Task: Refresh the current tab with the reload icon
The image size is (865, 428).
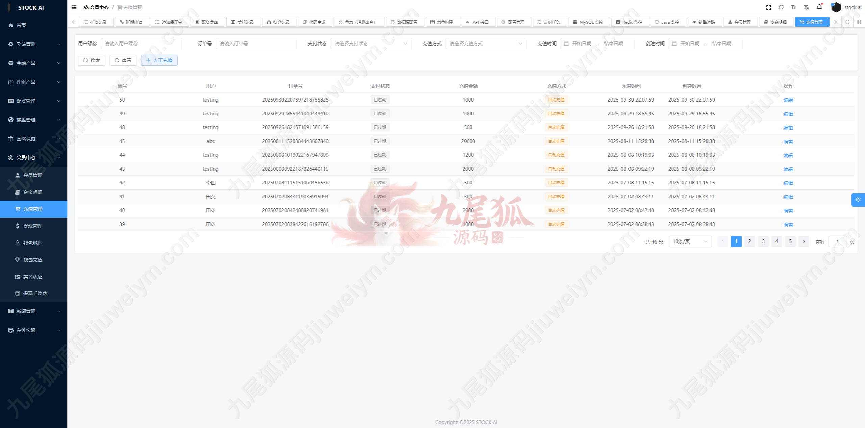Action: click(x=847, y=22)
